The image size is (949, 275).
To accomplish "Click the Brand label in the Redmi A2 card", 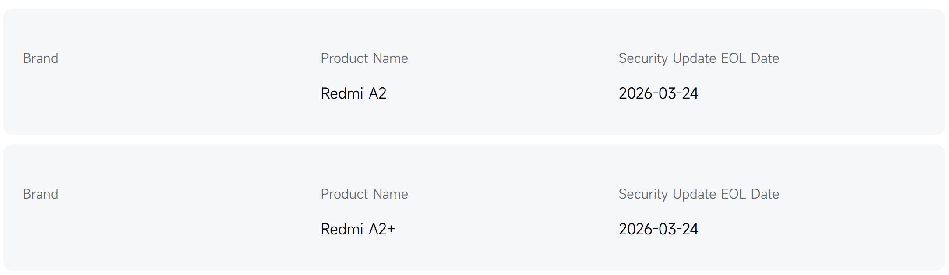I will (x=40, y=58).
